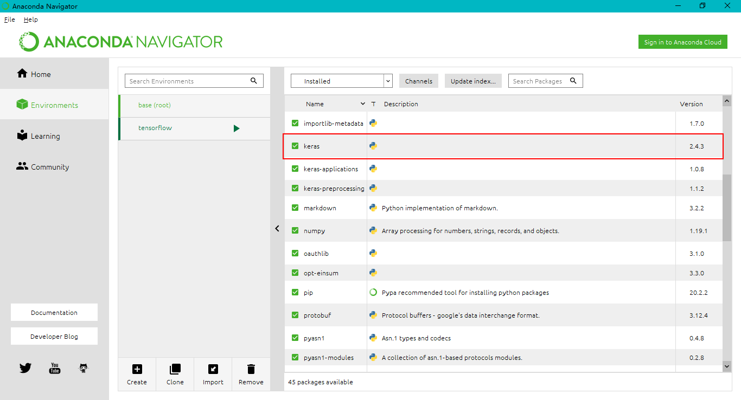Viewport: 741px width, 400px height.
Task: Toggle the pyasn1 package checkbox
Action: [295, 338]
